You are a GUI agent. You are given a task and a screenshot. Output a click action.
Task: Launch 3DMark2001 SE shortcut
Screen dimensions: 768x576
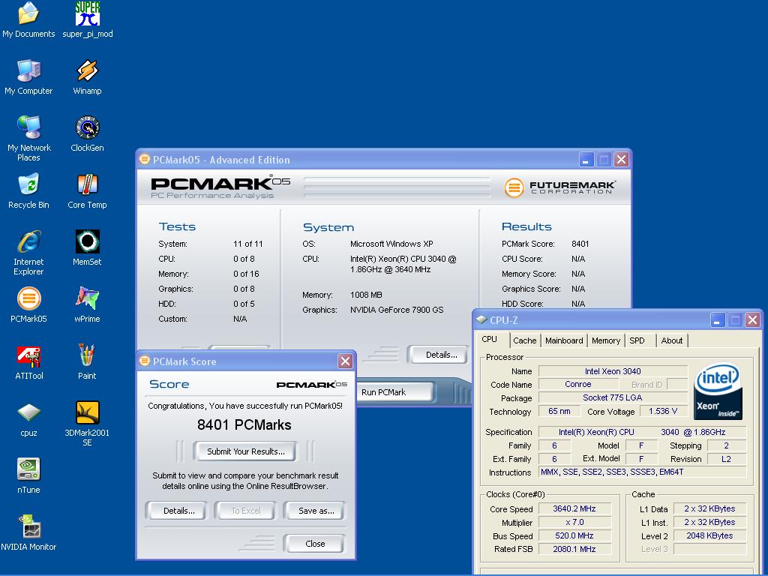tap(87, 423)
